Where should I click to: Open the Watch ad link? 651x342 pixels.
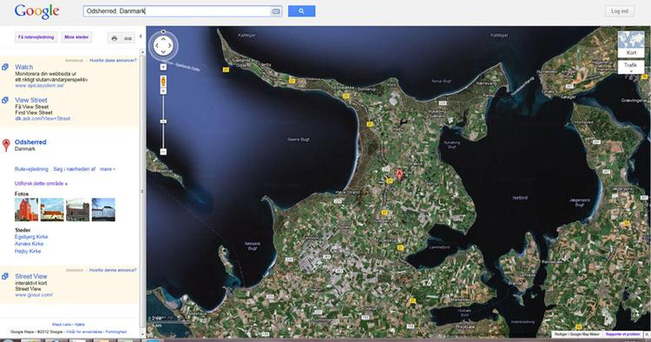(x=23, y=67)
